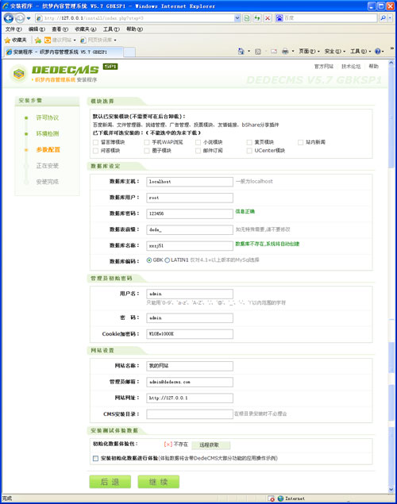
Task: Click the command bar overflow chevron »
Action: click(392, 48)
